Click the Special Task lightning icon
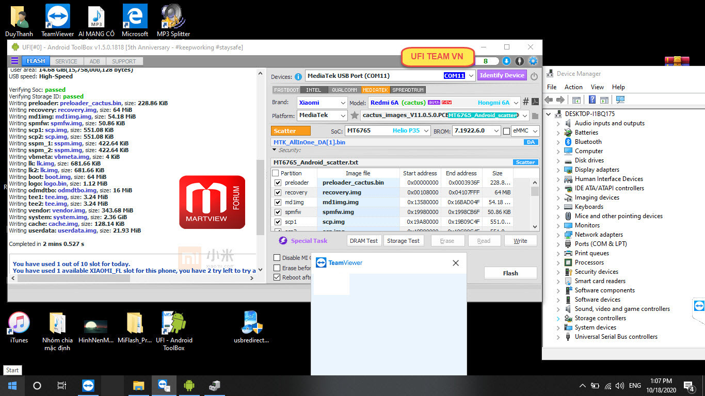The height and width of the screenshot is (396, 705). pyautogui.click(x=283, y=241)
